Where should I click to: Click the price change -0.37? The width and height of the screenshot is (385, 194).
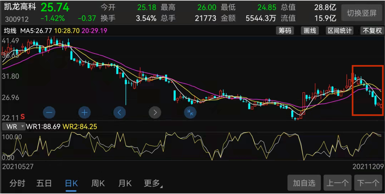point(87,18)
